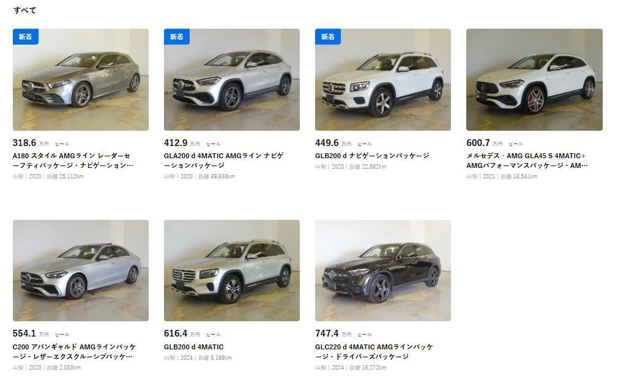Click the 新着 badge on the GLB200 d listing

[x=328, y=37]
